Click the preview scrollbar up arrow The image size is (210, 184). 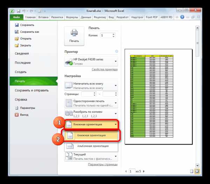pos(197,28)
